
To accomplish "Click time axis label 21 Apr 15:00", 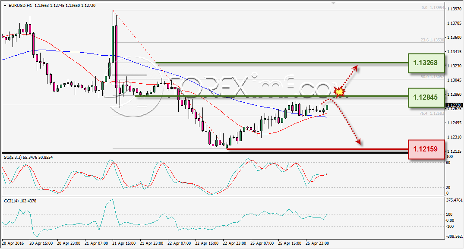I will [x=124, y=243].
